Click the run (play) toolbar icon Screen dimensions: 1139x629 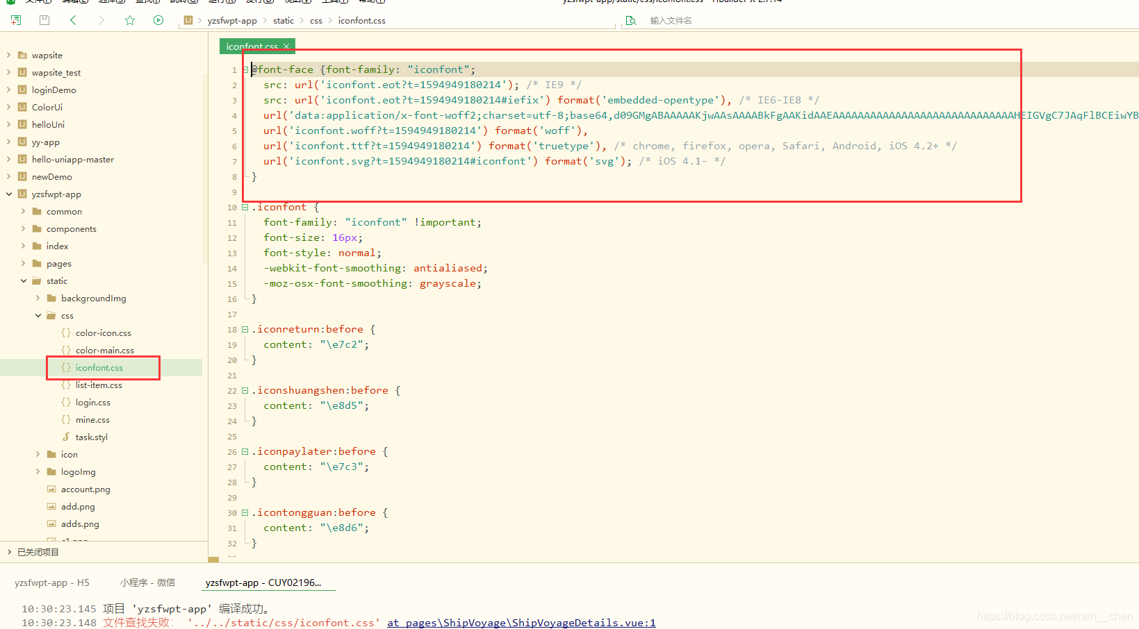[x=158, y=20]
